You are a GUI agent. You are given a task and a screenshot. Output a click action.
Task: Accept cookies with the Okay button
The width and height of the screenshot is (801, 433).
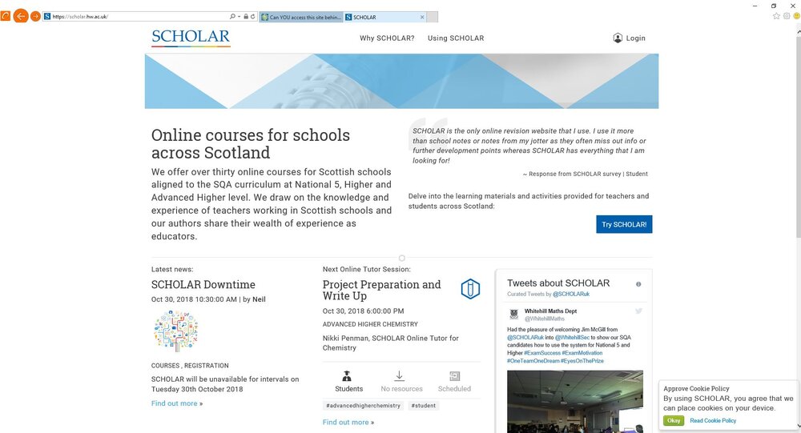[x=674, y=421]
